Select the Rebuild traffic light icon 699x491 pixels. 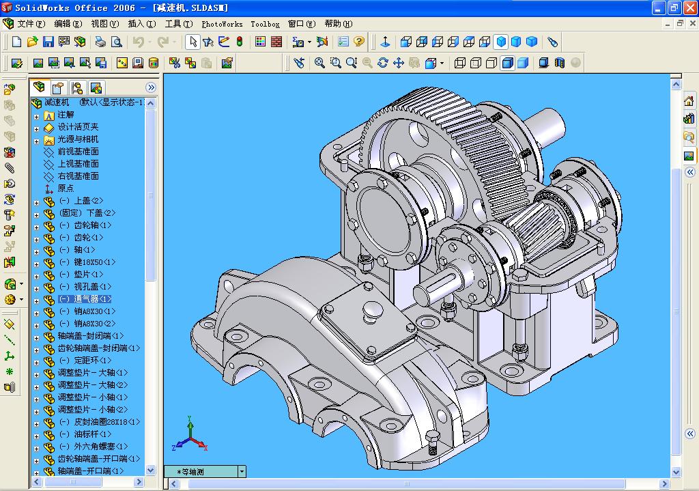pos(240,42)
